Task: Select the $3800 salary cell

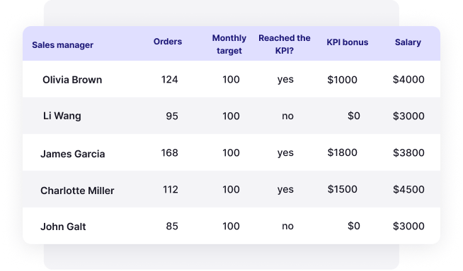Action: (408, 152)
